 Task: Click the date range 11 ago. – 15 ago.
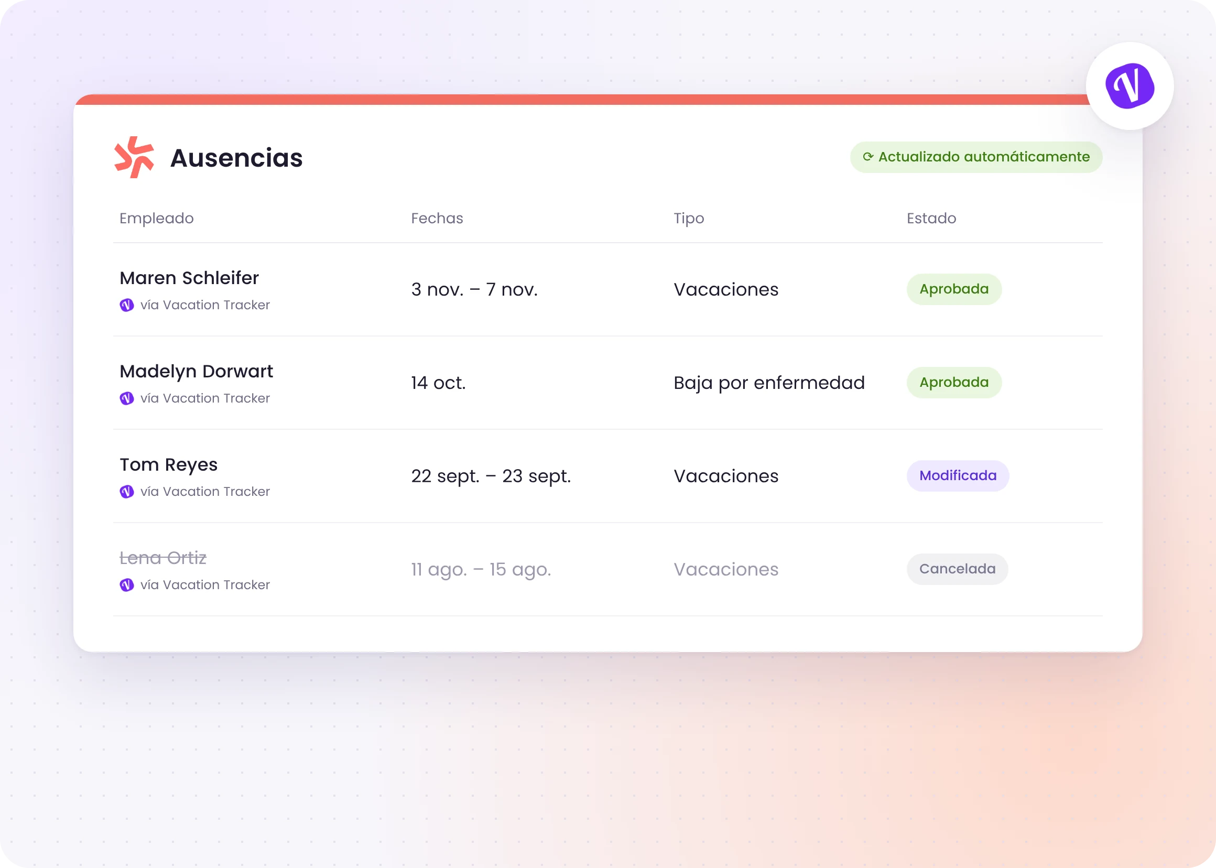point(481,569)
